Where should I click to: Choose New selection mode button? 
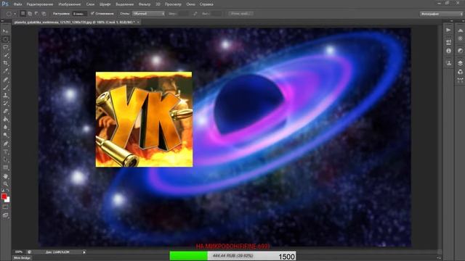[x=23, y=14]
